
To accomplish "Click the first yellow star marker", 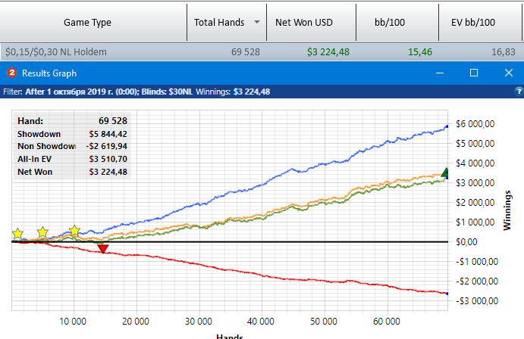I will (17, 234).
